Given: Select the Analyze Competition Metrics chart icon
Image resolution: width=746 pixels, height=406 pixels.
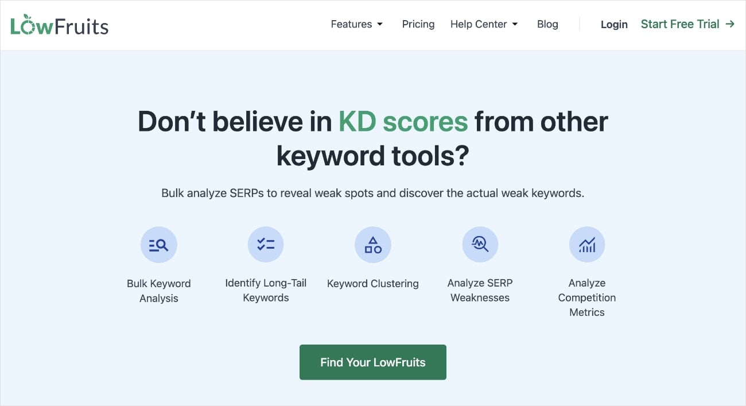Looking at the screenshot, I should 587,243.
